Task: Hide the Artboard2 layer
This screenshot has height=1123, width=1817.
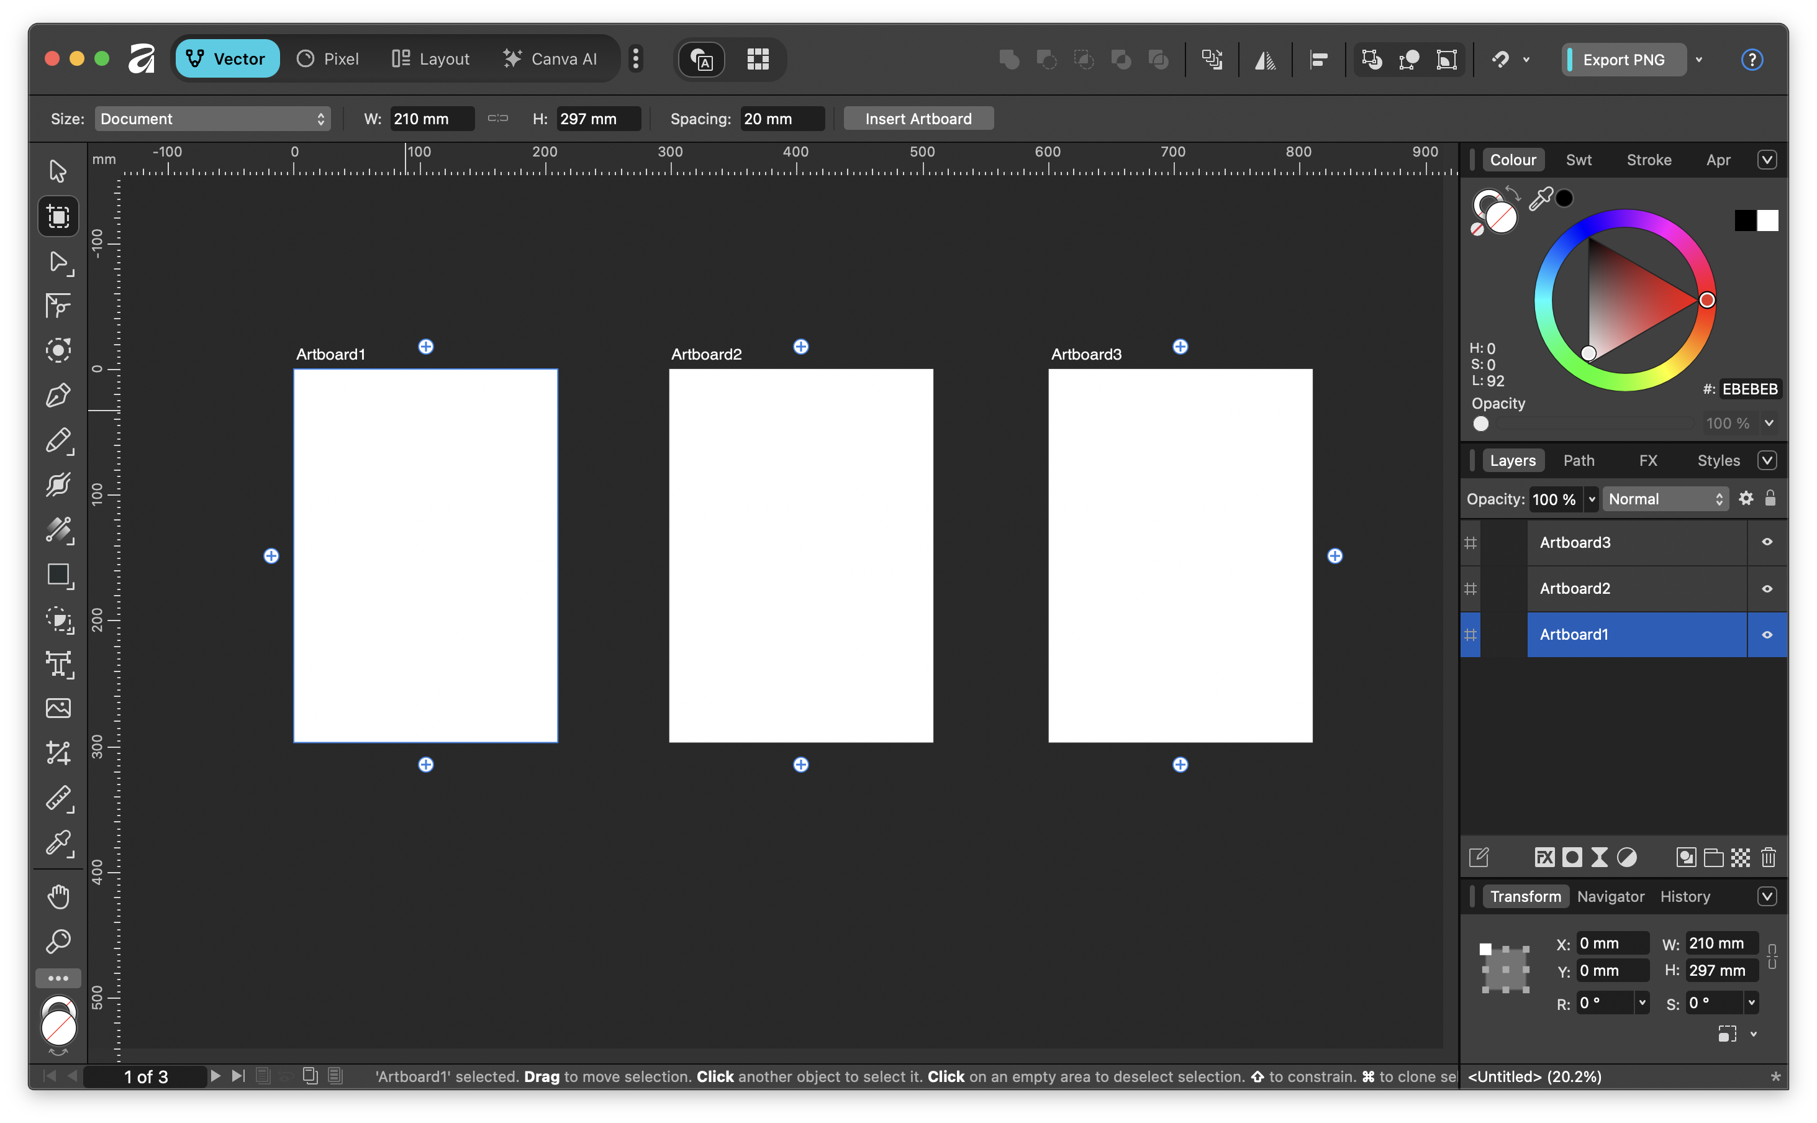Action: click(x=1767, y=588)
